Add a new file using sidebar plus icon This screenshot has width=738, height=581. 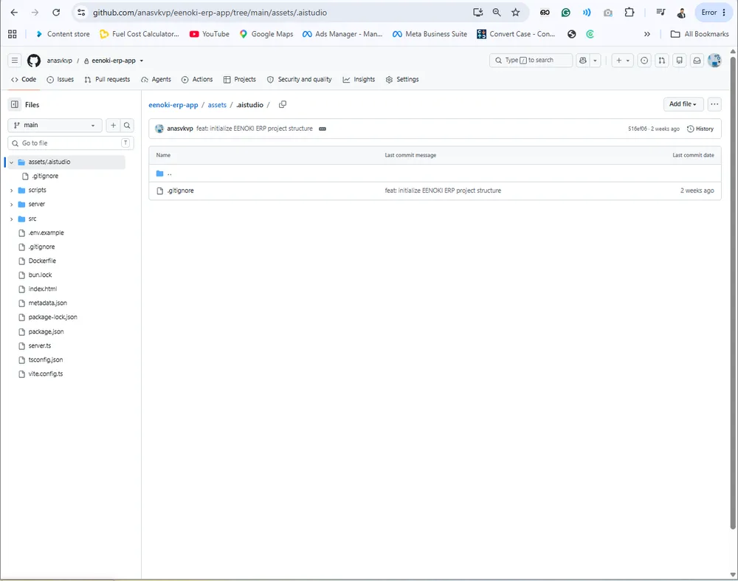(113, 126)
